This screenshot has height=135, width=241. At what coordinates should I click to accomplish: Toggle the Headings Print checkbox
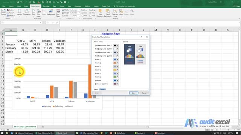pos(90,16)
